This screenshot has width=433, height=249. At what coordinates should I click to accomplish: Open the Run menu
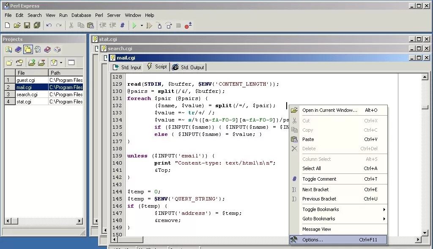coord(63,15)
